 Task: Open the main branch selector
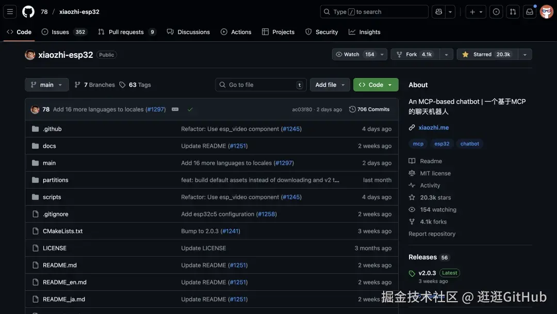click(x=47, y=85)
